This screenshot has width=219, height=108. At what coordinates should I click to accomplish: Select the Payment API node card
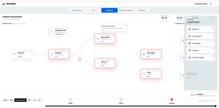pos(105,39)
